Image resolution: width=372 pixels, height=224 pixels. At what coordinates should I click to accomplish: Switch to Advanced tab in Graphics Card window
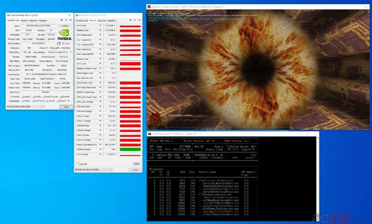[x=33, y=21]
